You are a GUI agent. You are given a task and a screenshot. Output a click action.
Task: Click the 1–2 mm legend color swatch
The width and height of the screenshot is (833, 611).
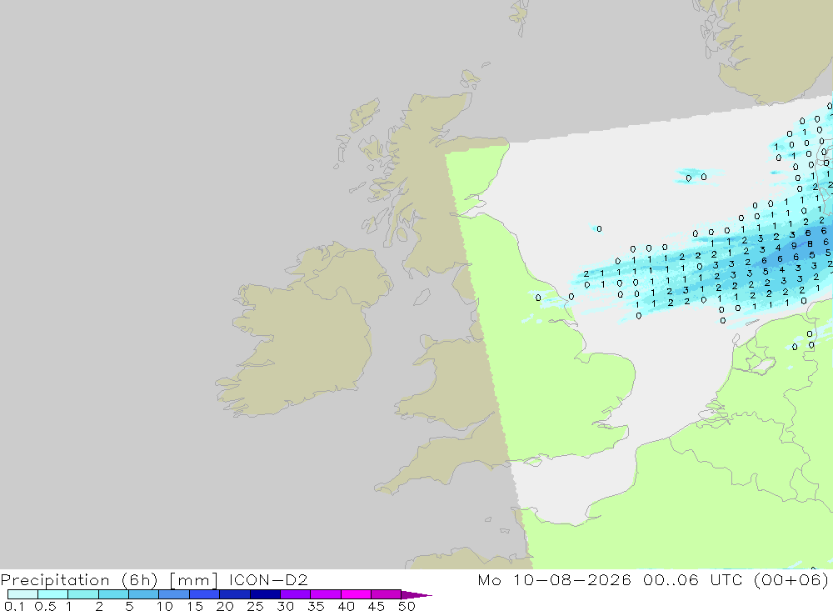[x=82, y=594]
